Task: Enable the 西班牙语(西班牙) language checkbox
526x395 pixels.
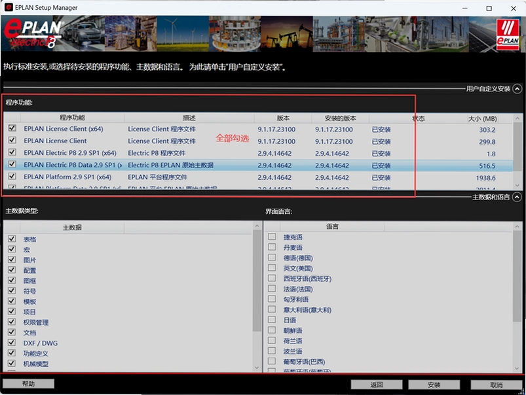Action: click(272, 279)
